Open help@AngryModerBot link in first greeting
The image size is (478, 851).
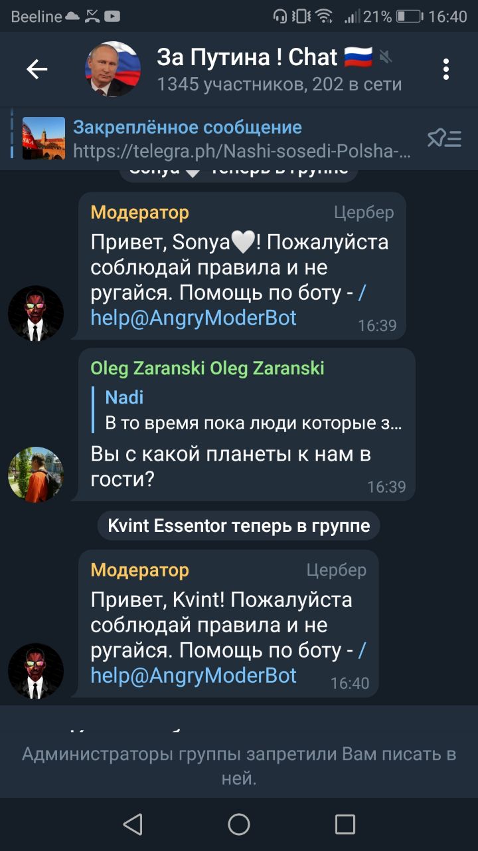point(194,318)
